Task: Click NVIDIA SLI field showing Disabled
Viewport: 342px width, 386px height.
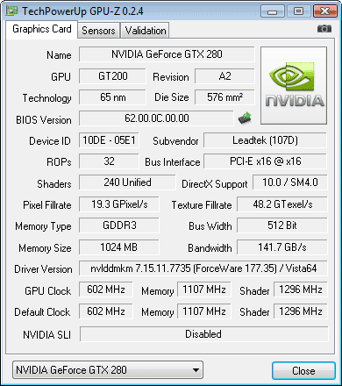Action: pyautogui.click(x=204, y=334)
